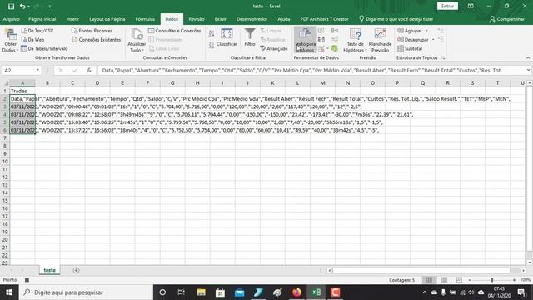Switch to the Inserir tab

pos(72,19)
